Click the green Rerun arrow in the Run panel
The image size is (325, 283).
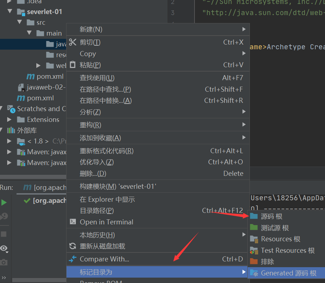coord(5,202)
